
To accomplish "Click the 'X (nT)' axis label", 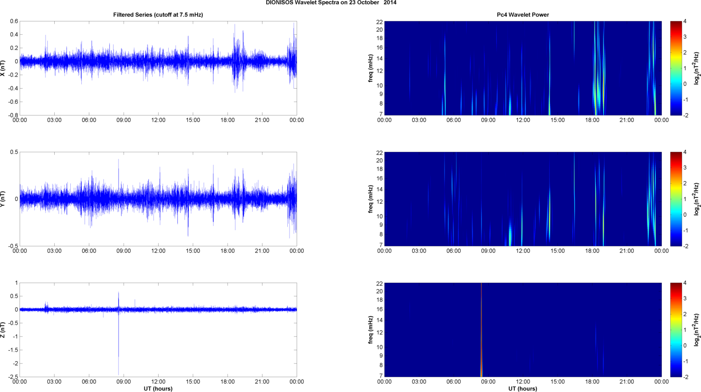I will click(x=3, y=68).
